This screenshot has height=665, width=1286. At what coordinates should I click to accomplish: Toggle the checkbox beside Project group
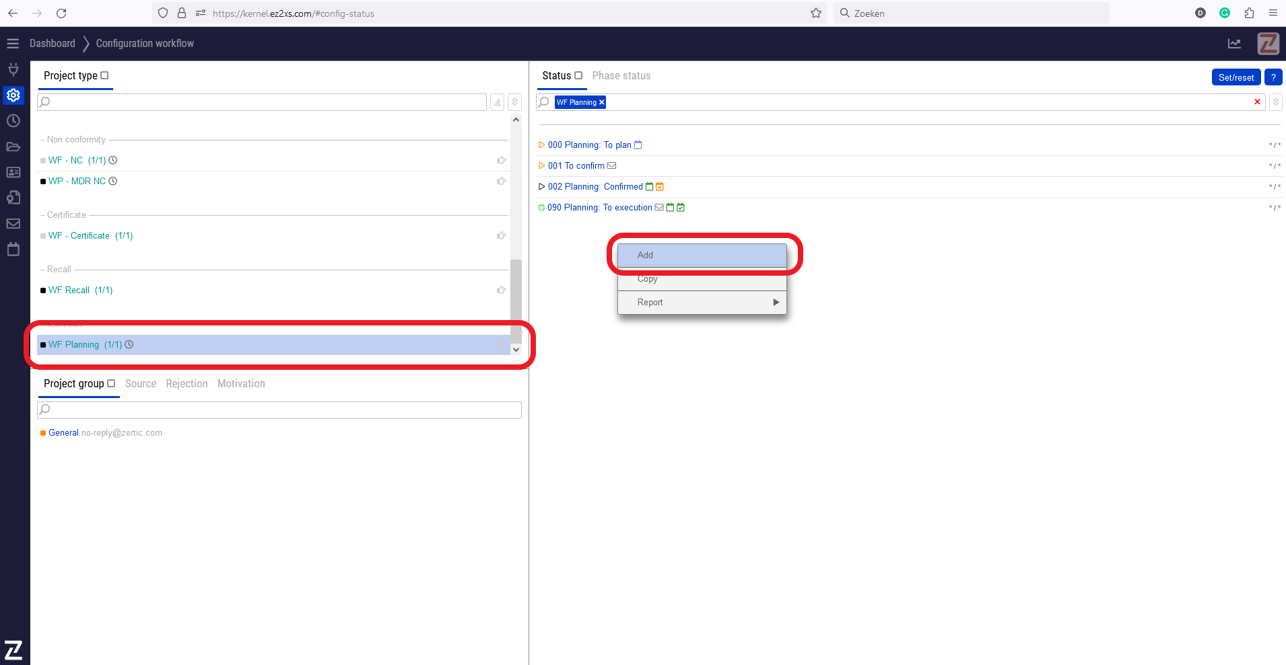click(x=111, y=383)
